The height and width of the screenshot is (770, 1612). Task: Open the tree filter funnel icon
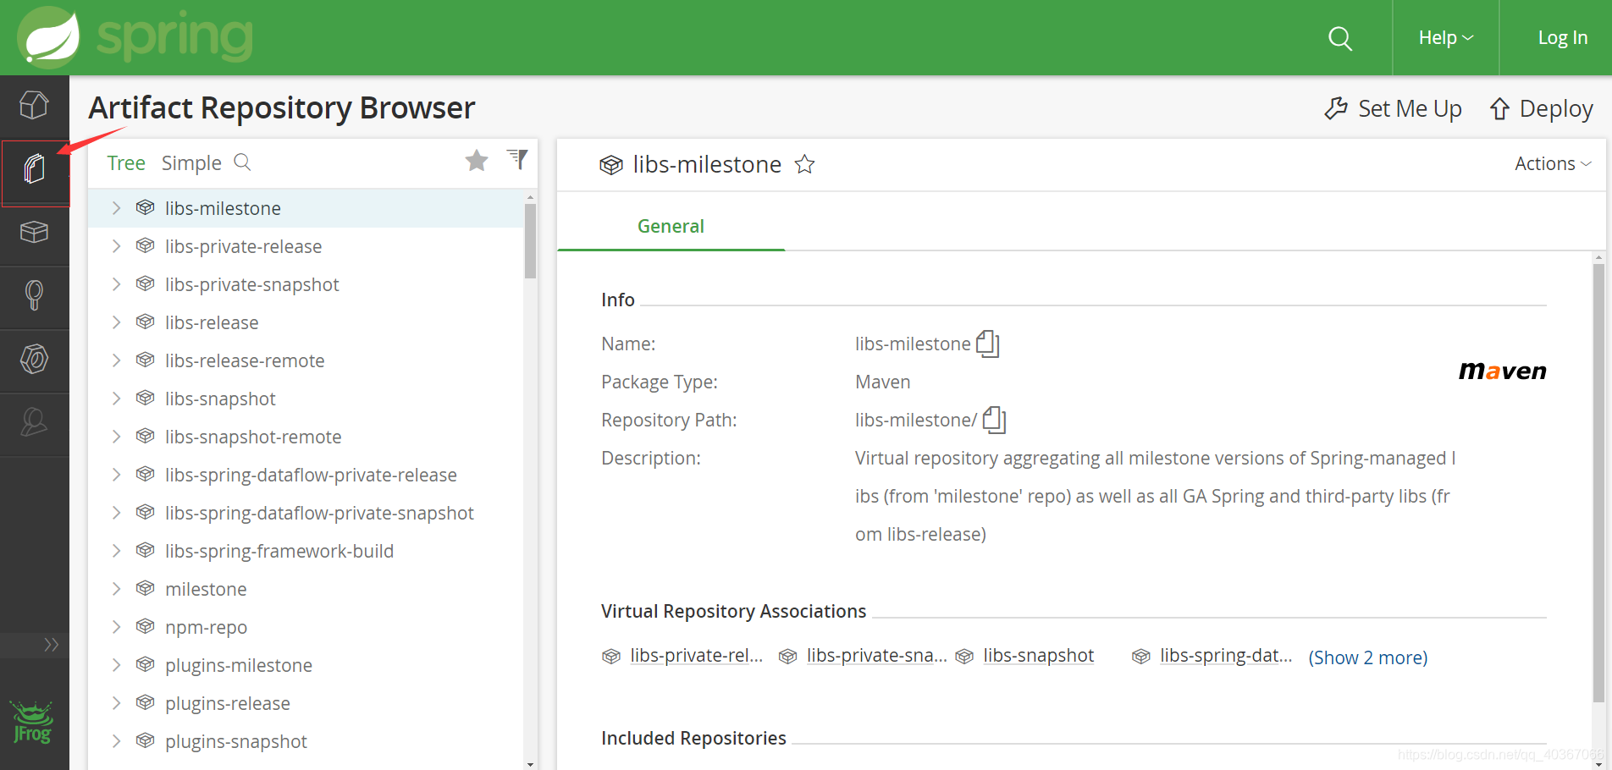point(517,159)
